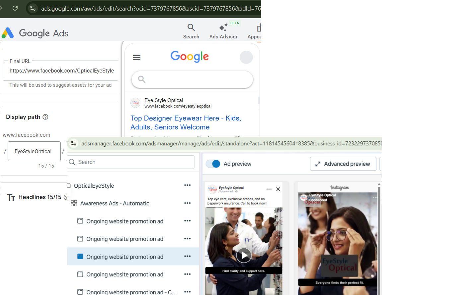Screen dimensions: 461x295
Task: Click the Final URL input field
Action: pyautogui.click(x=62, y=71)
